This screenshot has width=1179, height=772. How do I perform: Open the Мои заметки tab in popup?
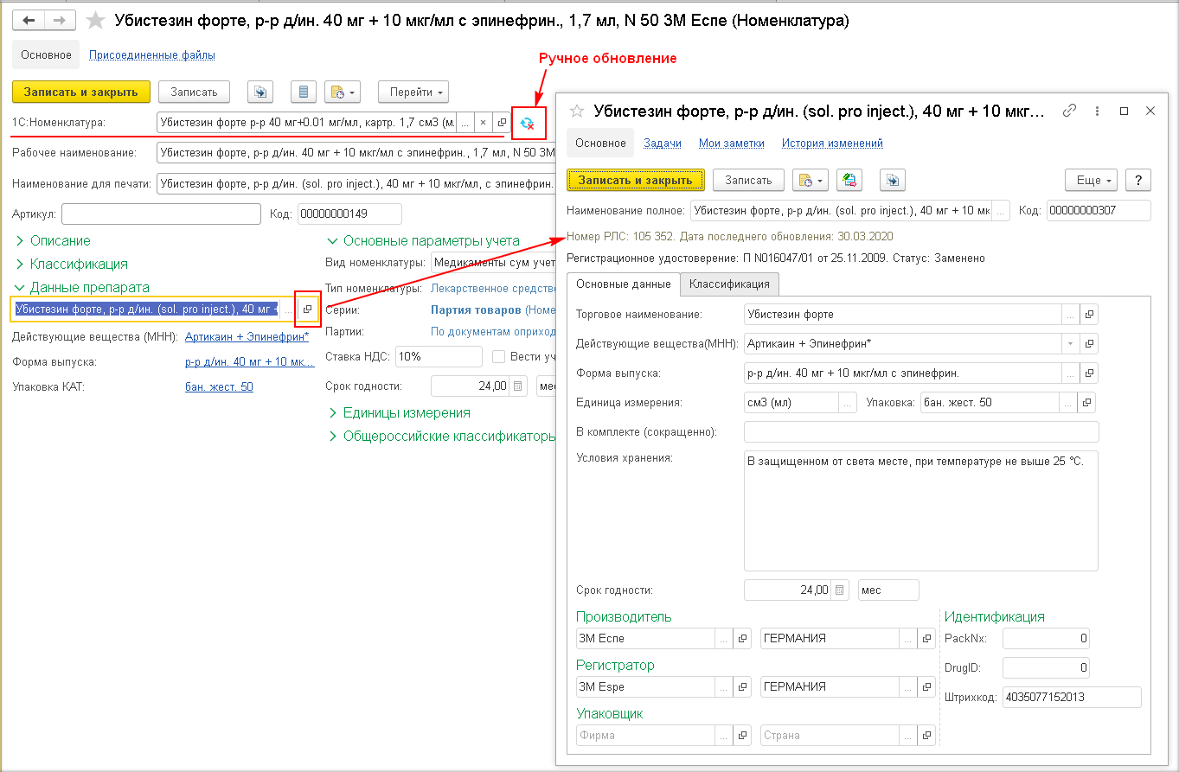[732, 143]
